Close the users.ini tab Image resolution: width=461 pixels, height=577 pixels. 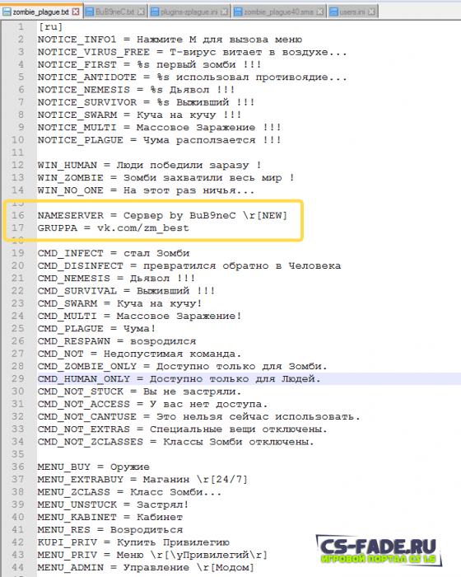tap(371, 12)
